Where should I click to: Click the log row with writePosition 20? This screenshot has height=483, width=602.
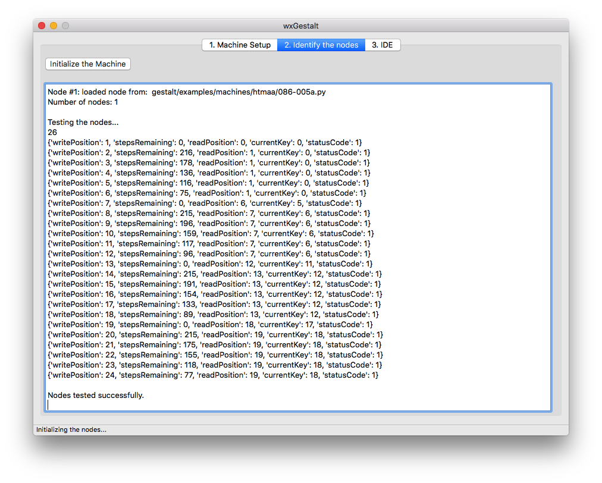[215, 335]
